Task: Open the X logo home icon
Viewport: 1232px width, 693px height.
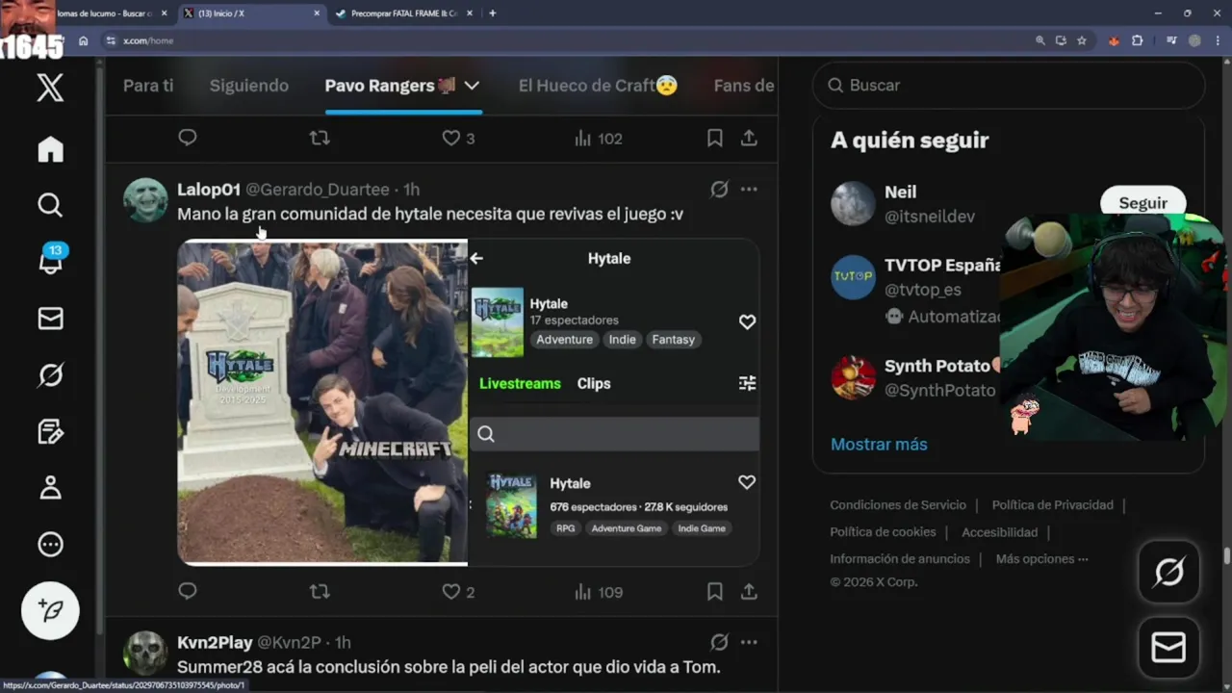Action: tap(50, 88)
